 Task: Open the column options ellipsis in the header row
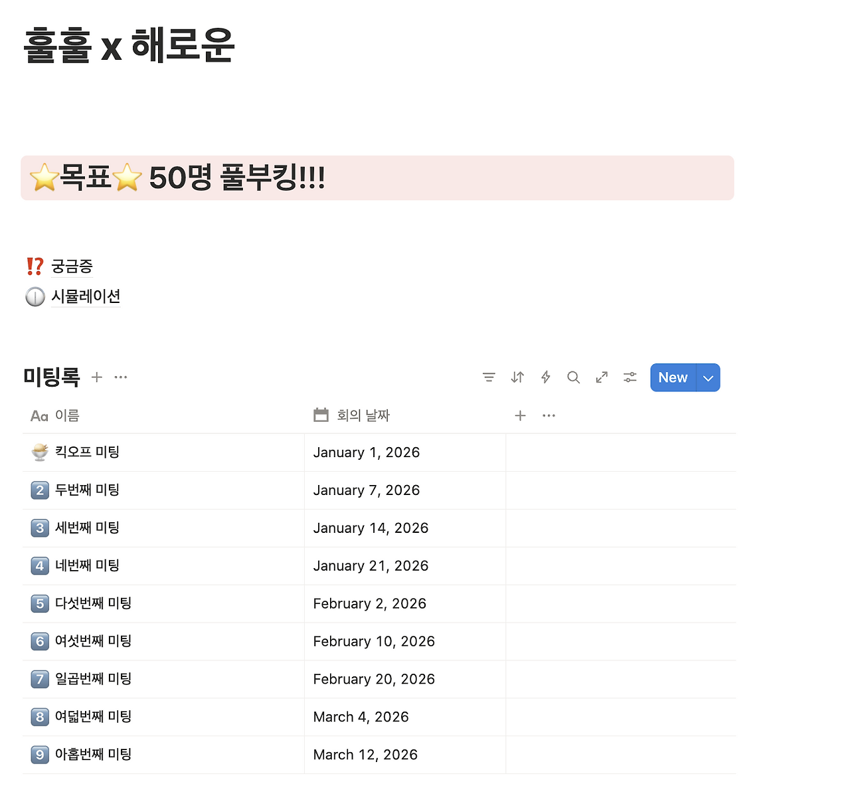[x=549, y=415]
